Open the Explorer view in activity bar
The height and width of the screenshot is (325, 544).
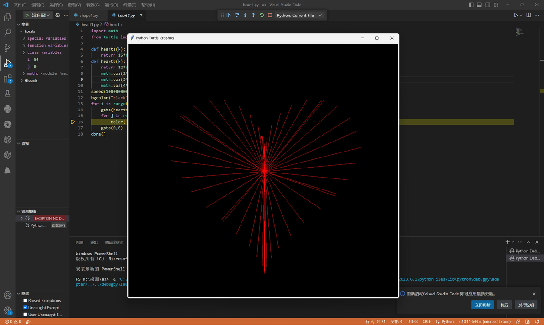8,17
